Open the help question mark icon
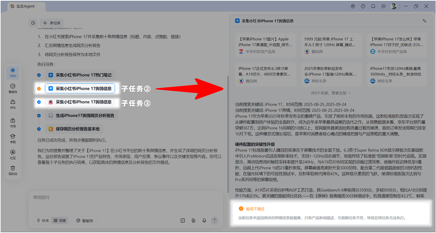This screenshot has width=436, height=233. (363, 6)
